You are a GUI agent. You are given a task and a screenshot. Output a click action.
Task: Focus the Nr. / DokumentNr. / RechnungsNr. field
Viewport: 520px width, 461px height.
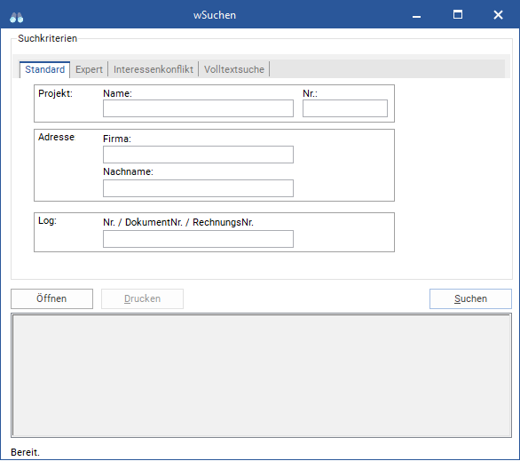tap(198, 239)
